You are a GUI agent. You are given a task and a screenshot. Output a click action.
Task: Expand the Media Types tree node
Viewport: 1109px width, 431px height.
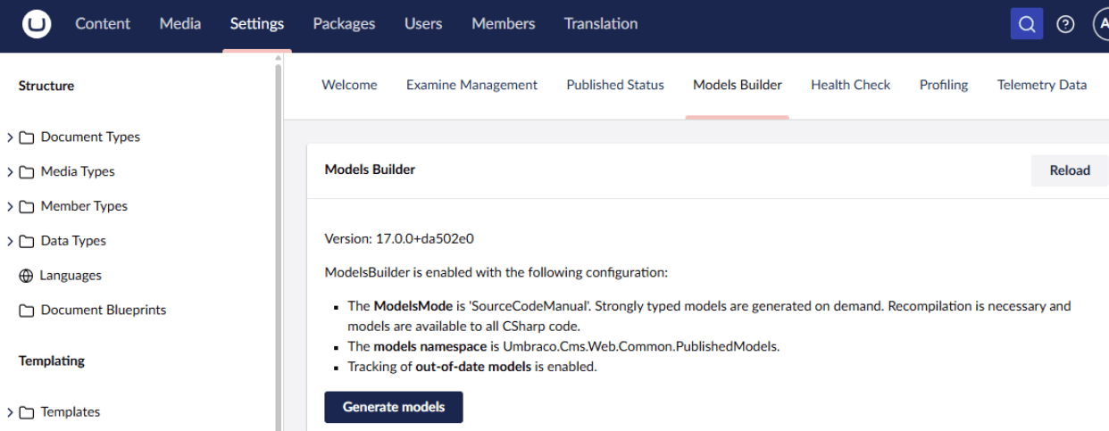(10, 172)
